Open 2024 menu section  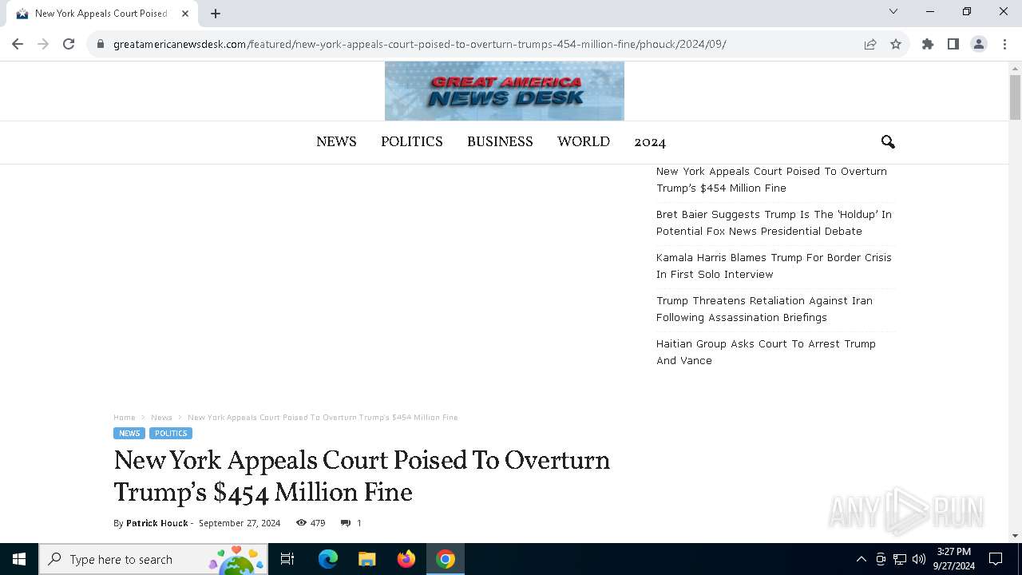click(650, 142)
